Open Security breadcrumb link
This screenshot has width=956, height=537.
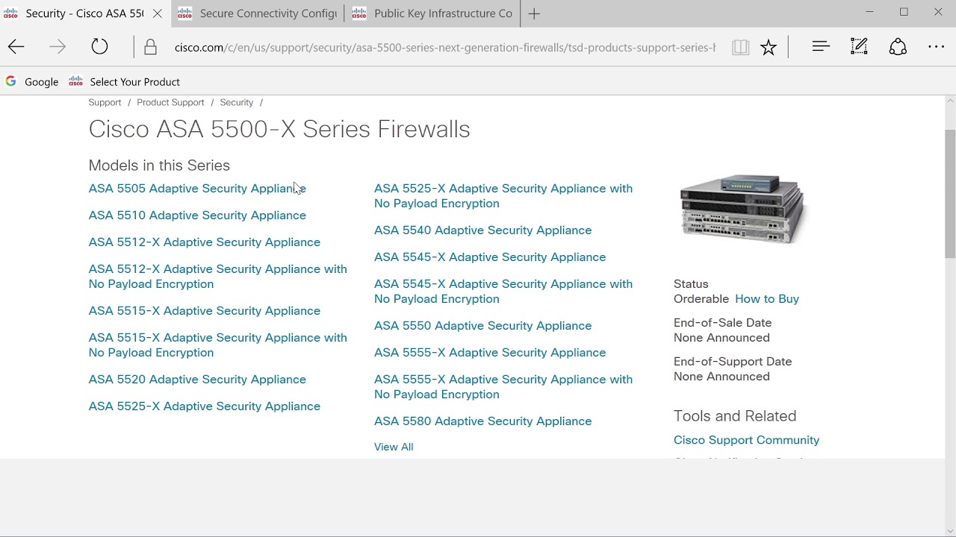point(236,102)
